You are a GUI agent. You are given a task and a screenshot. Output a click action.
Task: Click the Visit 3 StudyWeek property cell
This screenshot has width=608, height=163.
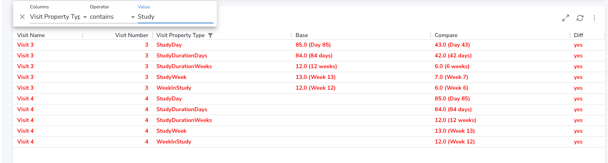[171, 77]
